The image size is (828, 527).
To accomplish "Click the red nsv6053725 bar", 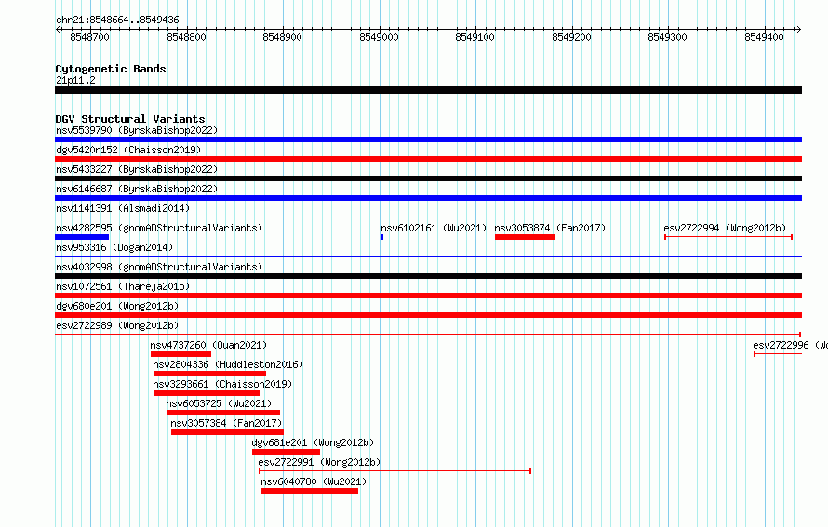I will click(223, 413).
